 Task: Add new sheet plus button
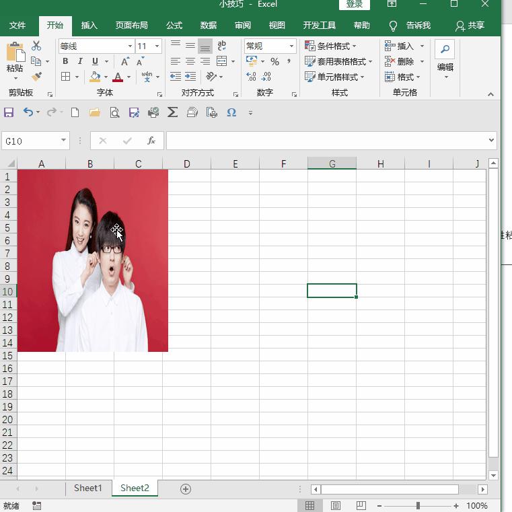[186, 489]
